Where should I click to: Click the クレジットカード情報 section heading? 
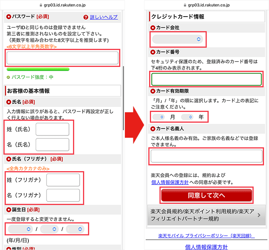click(178, 17)
